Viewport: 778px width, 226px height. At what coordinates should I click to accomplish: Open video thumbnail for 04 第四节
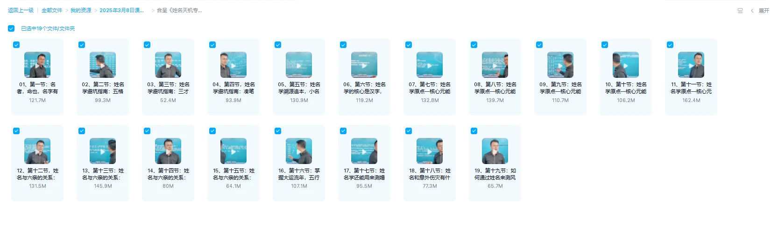pos(233,65)
